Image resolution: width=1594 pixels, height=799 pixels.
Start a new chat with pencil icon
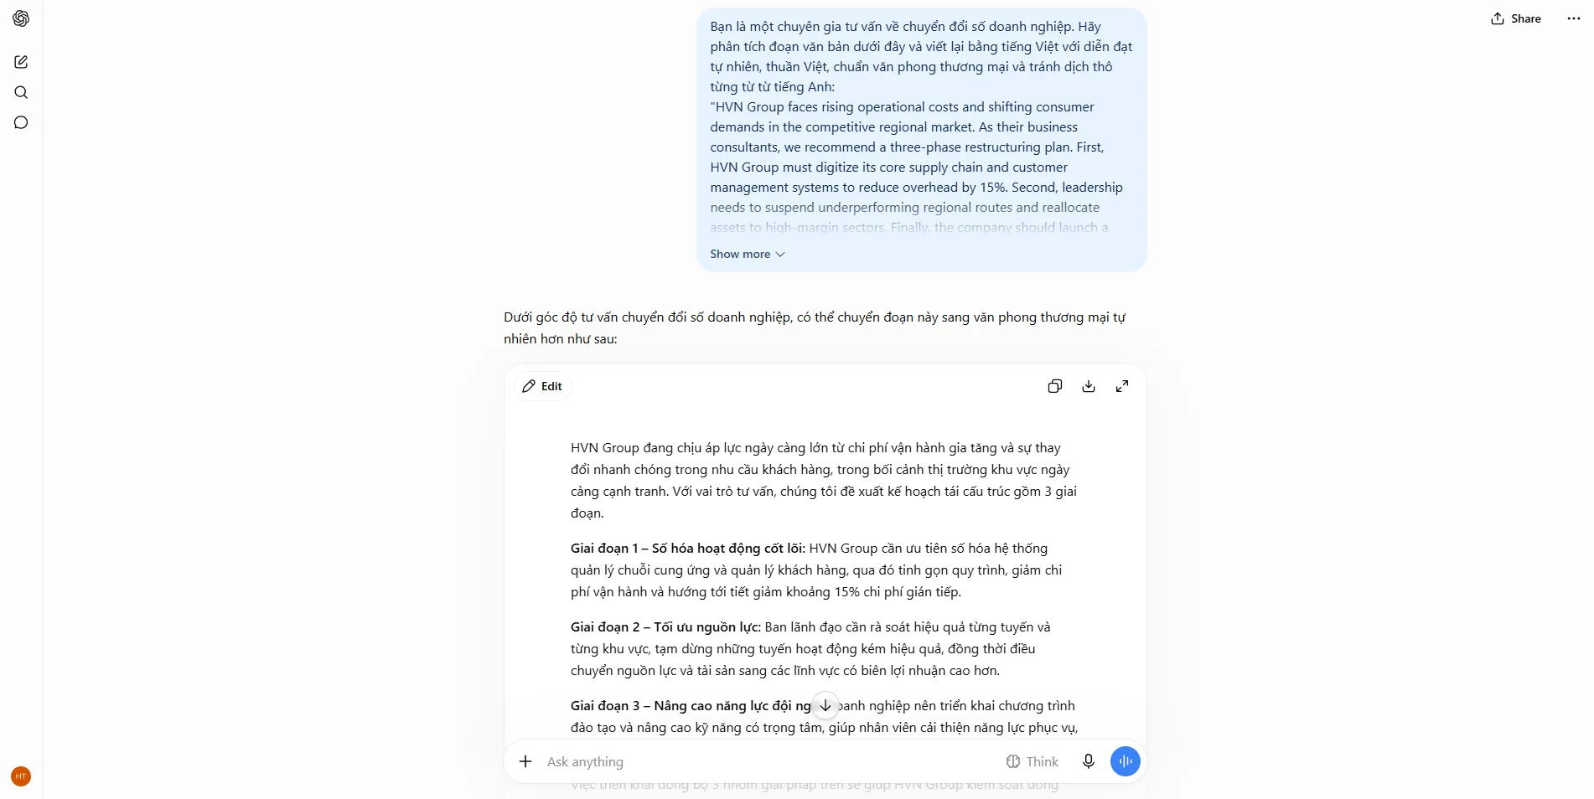pyautogui.click(x=21, y=62)
